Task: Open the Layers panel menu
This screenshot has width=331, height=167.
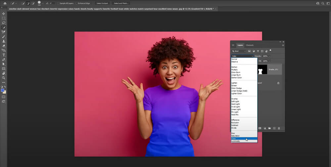Action: coord(283,45)
